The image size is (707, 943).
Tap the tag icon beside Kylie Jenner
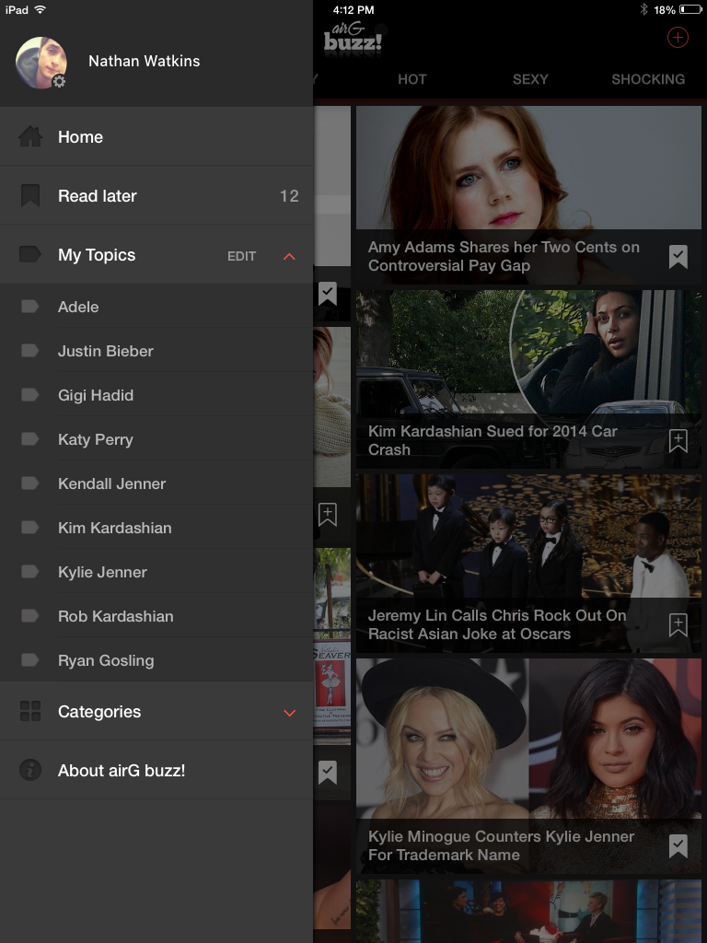point(30,572)
